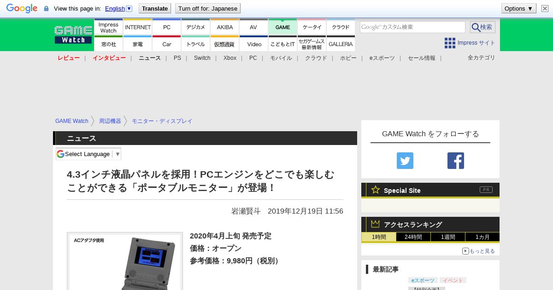The height and width of the screenshot is (290, 553).
Task: Close the Google translate bar
Action: coord(545,8)
